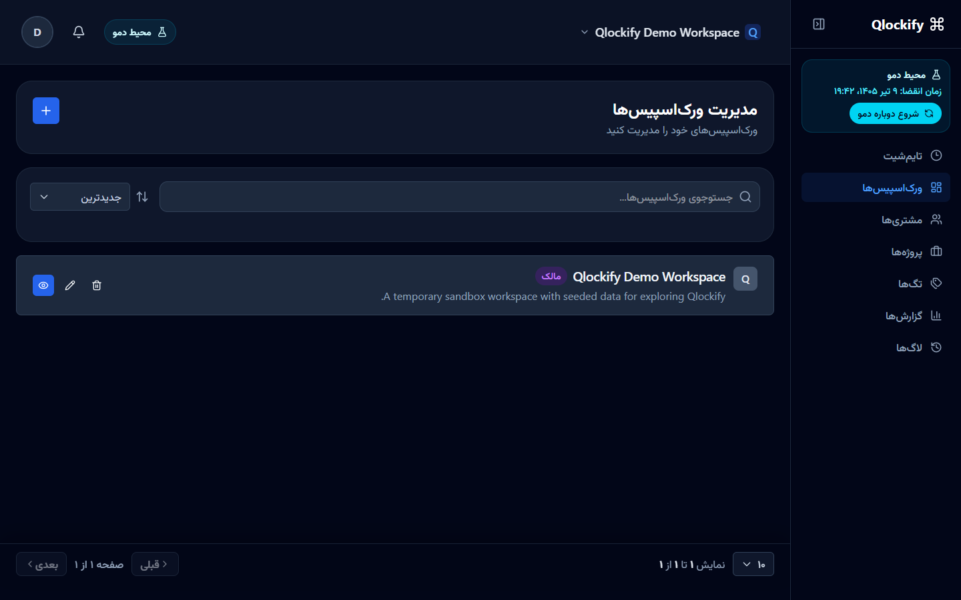Go to previous page with قبلی
Screen dimensions: 961x600
point(155,564)
